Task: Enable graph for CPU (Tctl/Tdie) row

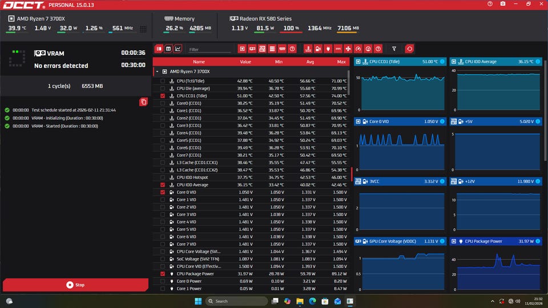Action: pyautogui.click(x=163, y=81)
